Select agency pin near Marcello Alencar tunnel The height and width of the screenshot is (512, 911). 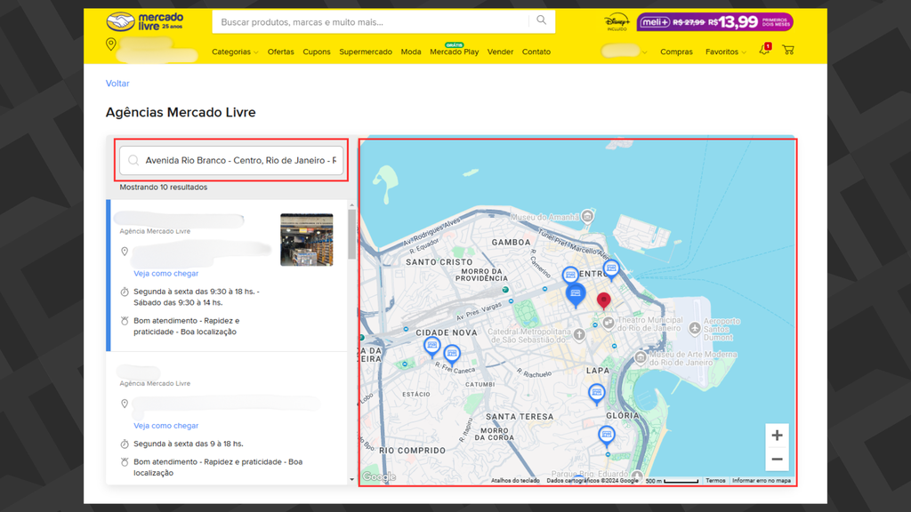(610, 269)
